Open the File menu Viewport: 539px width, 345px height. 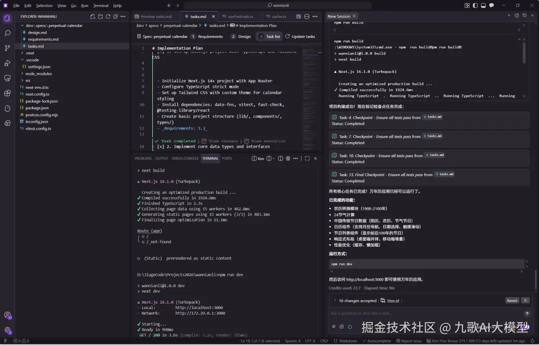point(16,5)
